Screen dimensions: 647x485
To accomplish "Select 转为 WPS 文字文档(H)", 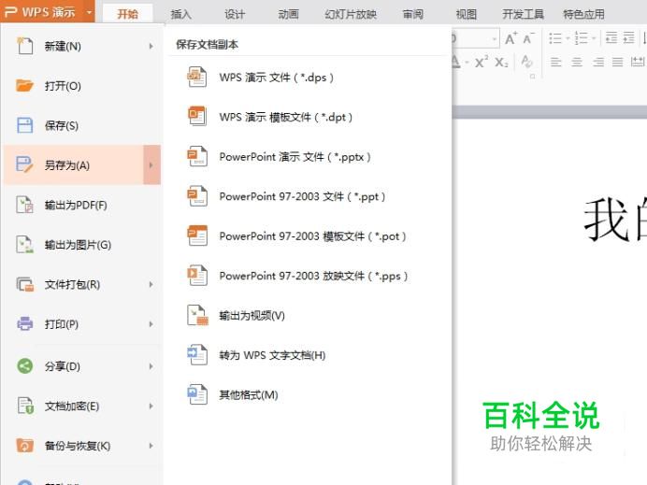I will 272,355.
